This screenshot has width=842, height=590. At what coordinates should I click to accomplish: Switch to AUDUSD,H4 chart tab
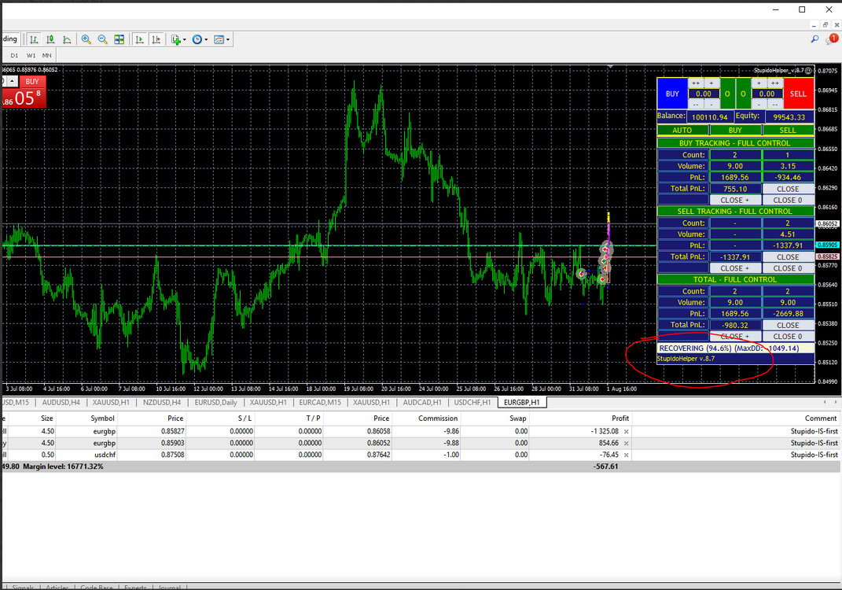point(61,403)
